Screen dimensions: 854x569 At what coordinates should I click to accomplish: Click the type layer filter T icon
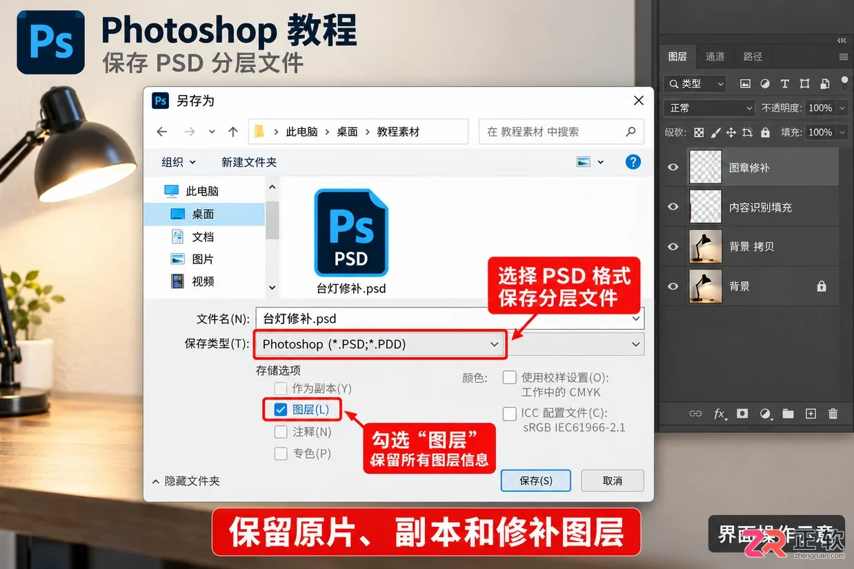(784, 83)
